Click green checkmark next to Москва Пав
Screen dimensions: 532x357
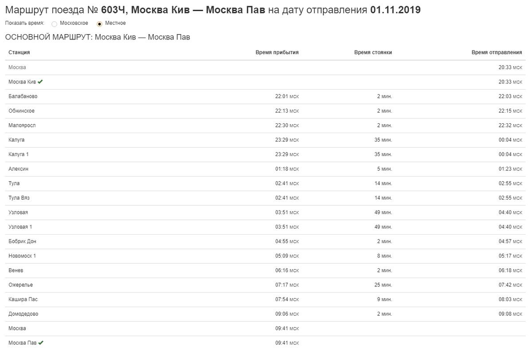[x=41, y=343]
